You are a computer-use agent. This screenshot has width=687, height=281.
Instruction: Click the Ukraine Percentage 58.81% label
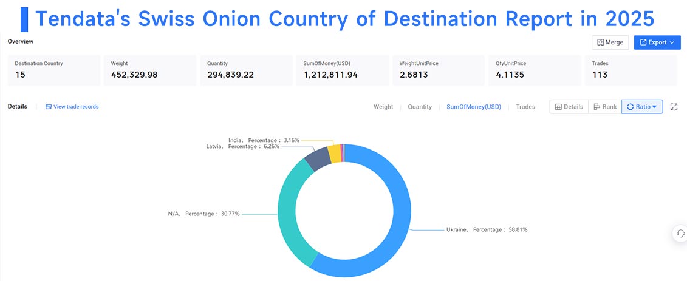tap(487, 229)
